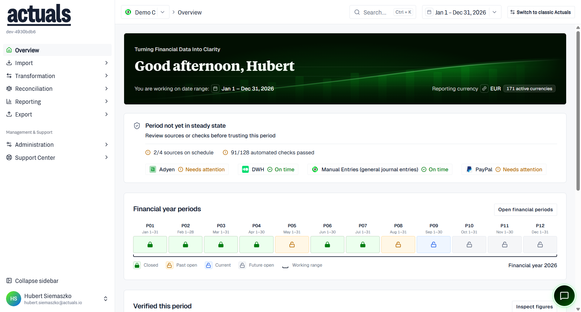Select the P12 future open period

[x=540, y=245]
